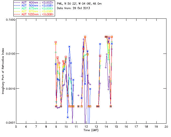Click the blue dashed line sample for 500nm
This screenshot has height=137, width=171.
[x=17, y=5]
